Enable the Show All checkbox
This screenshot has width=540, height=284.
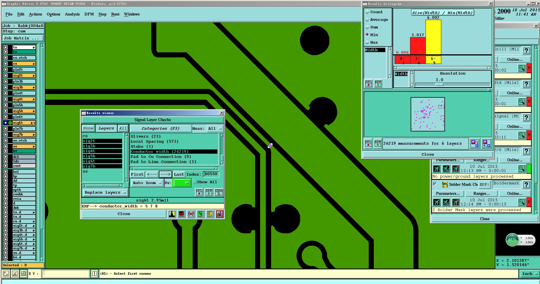[x=195, y=182]
